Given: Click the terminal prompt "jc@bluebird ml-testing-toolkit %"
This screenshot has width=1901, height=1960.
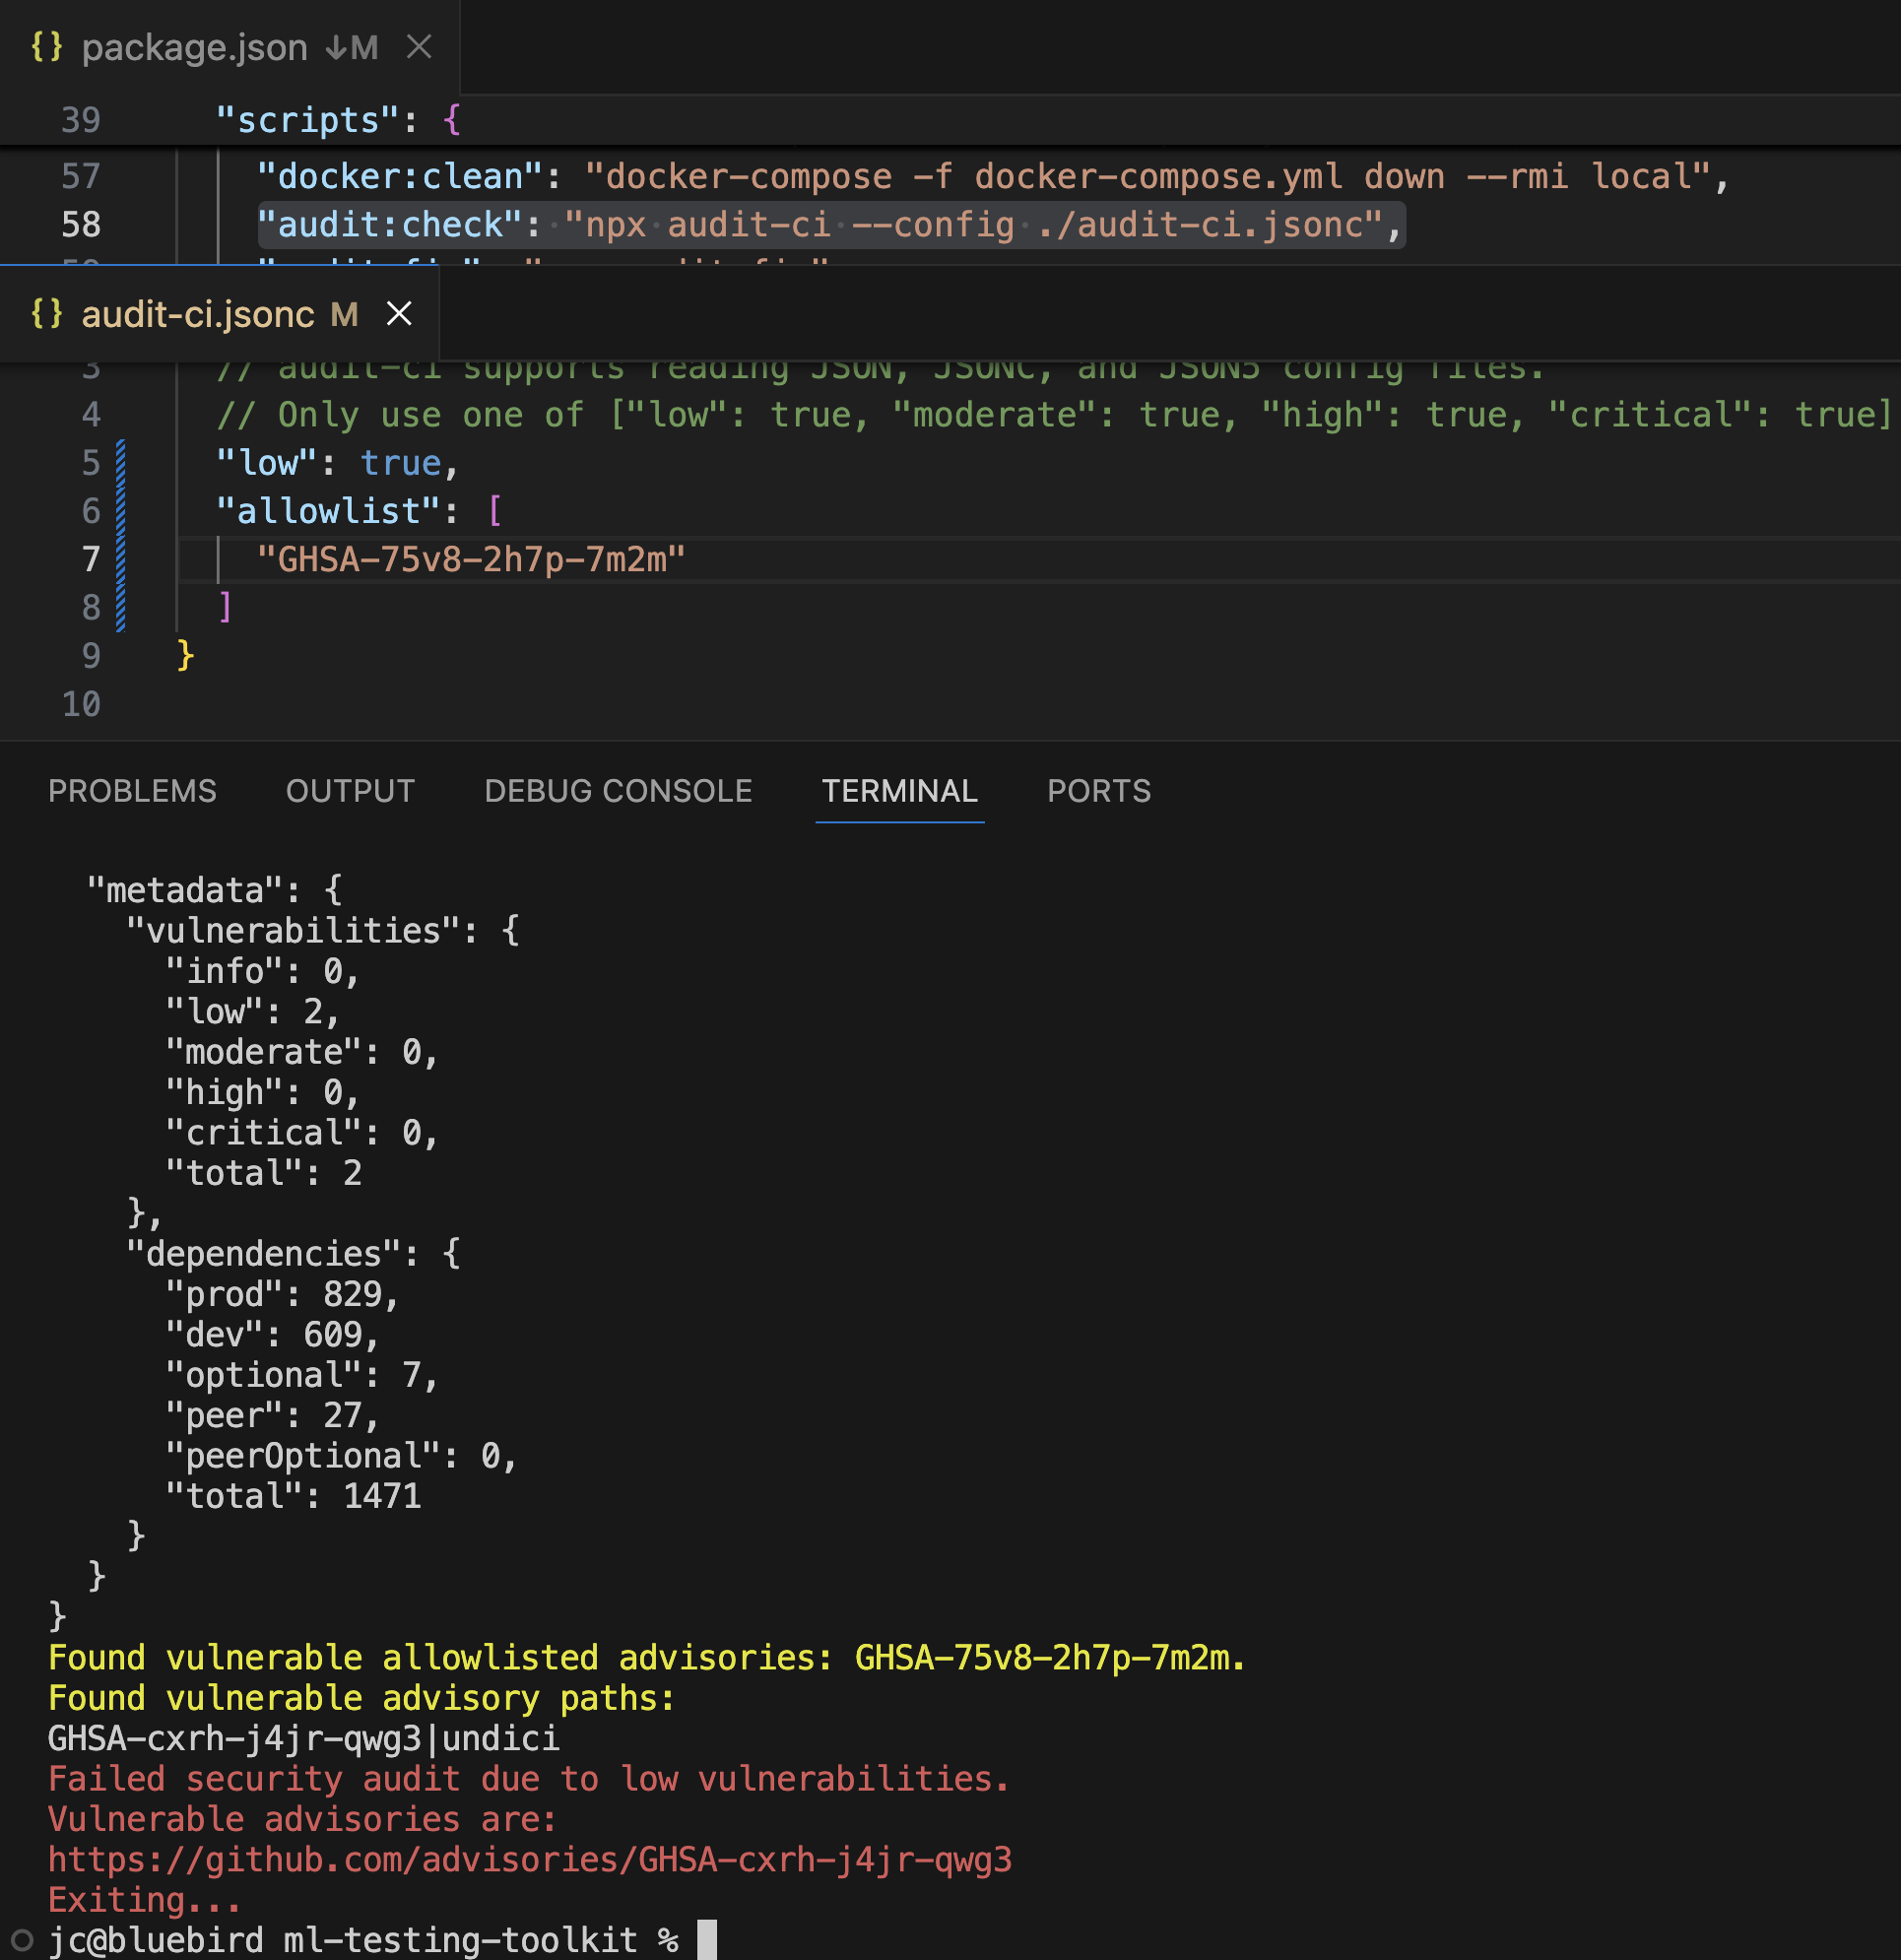Looking at the screenshot, I should click(x=364, y=1940).
